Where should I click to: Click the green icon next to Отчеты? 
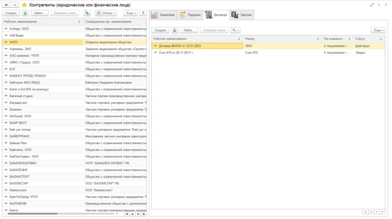87,13
